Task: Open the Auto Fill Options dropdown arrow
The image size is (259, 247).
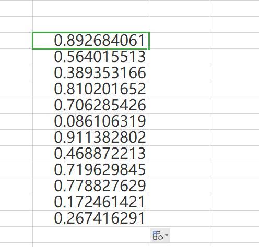Action: (167, 235)
